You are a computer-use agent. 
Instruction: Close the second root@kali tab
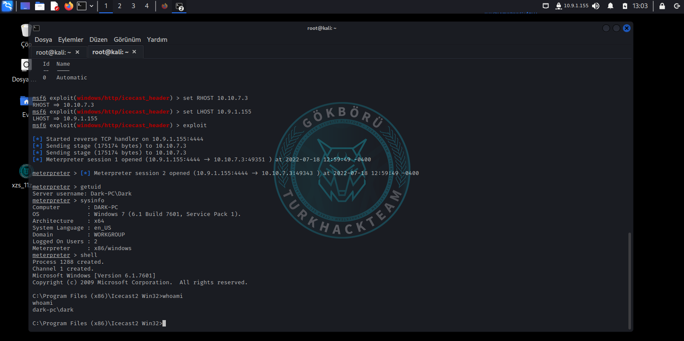tap(134, 52)
